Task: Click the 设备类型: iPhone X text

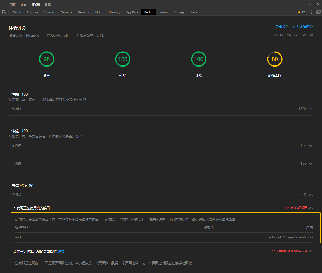Action: point(24,35)
